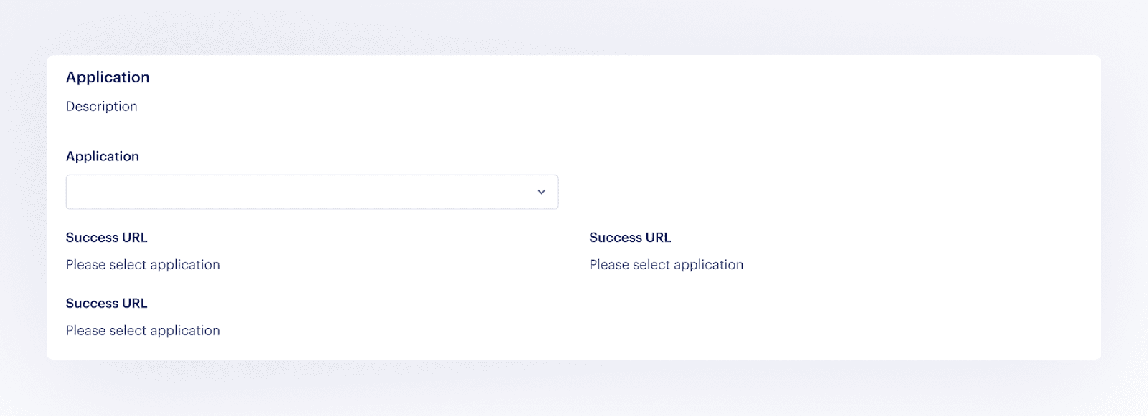Click the Application field label
1148x416 pixels.
coord(103,156)
